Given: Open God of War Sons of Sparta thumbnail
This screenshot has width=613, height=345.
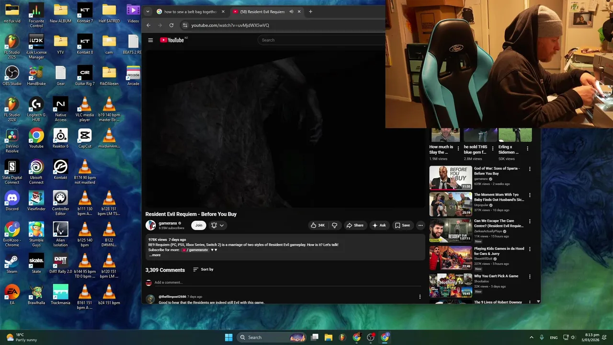Looking at the screenshot, I should pos(451,178).
